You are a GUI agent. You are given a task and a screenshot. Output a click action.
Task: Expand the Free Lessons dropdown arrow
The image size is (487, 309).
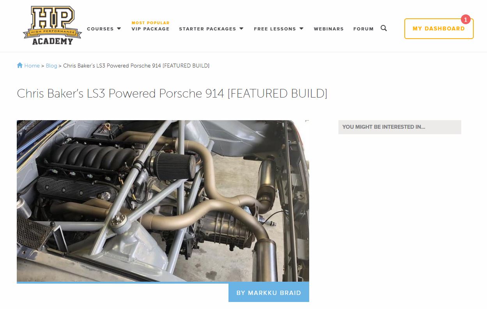(301, 28)
